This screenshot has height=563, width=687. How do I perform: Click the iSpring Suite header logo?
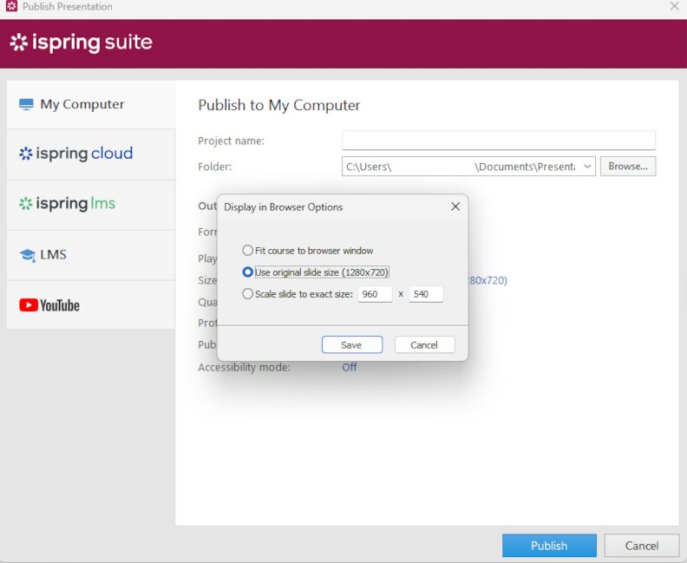(81, 43)
